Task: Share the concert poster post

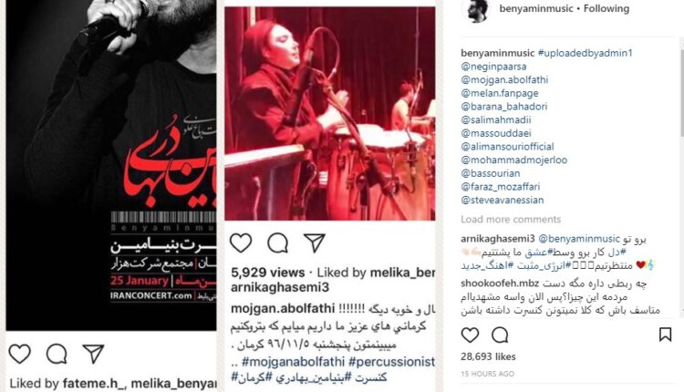Action: tap(93, 354)
